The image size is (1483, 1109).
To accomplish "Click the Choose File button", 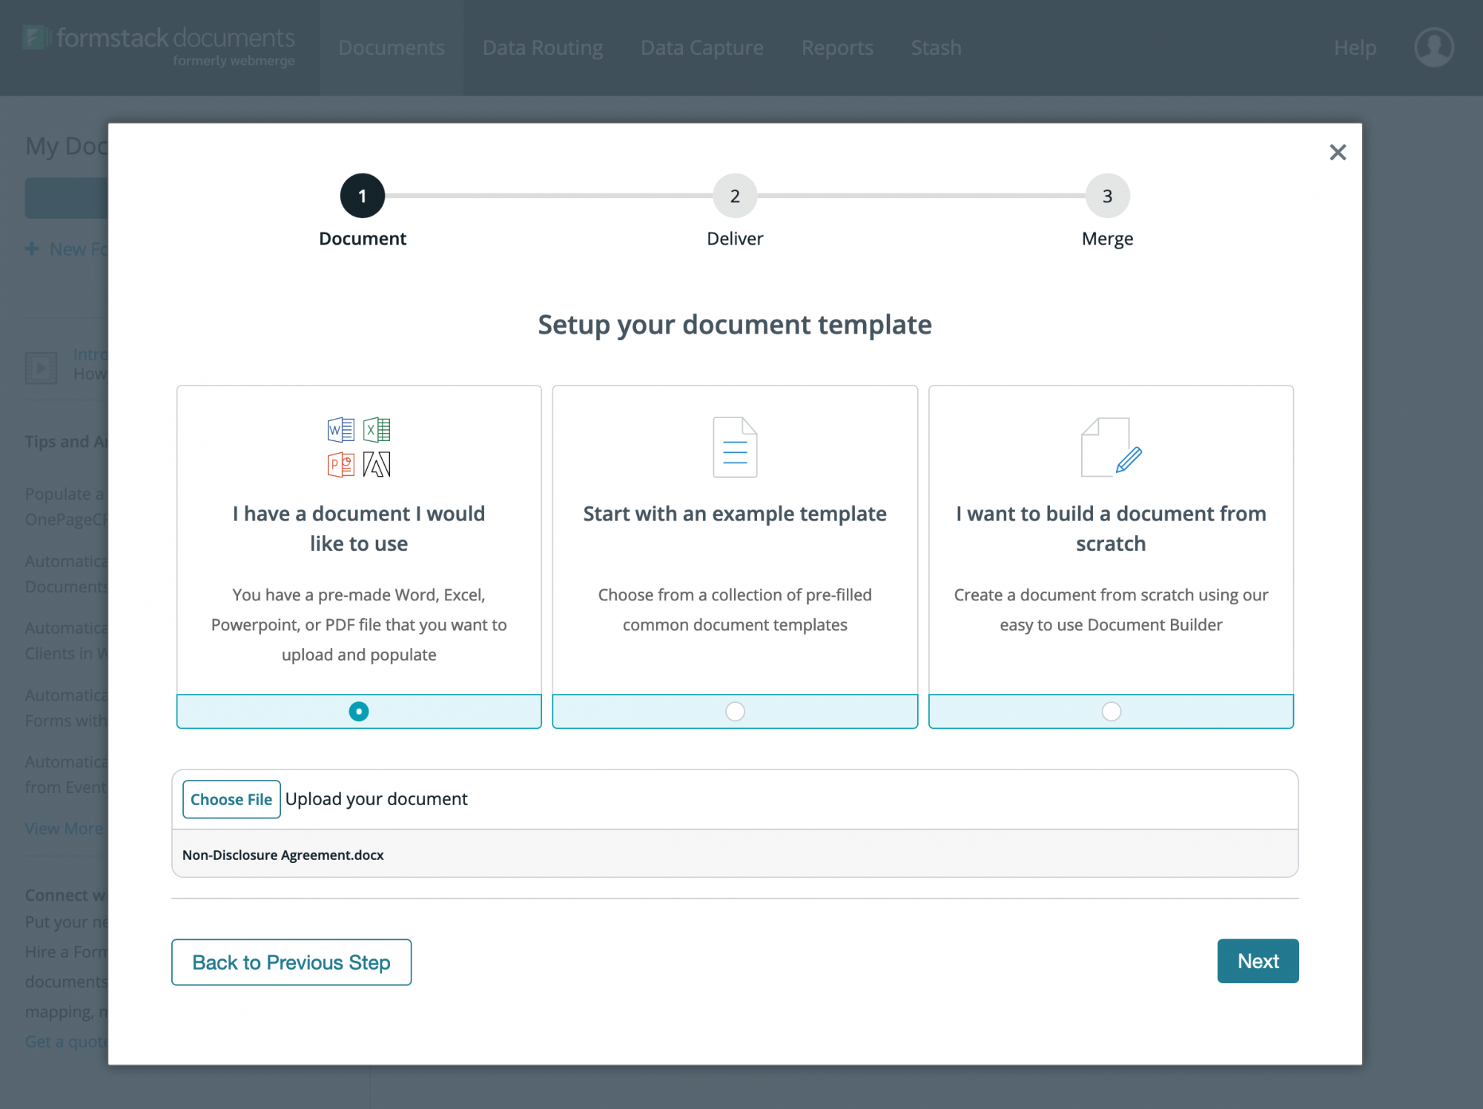I will pos(231,799).
